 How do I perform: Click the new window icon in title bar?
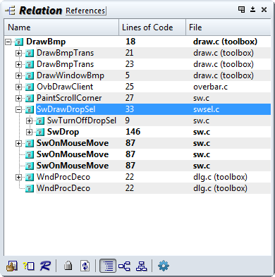coord(241,9)
